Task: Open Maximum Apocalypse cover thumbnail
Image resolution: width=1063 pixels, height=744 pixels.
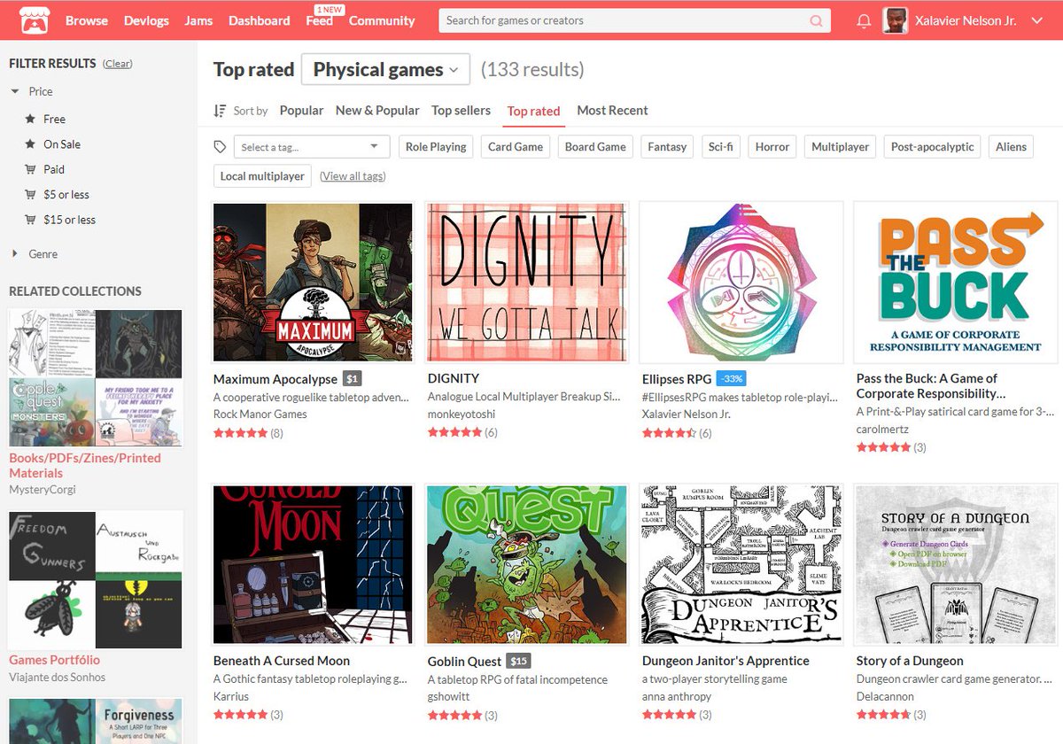Action: (x=313, y=282)
